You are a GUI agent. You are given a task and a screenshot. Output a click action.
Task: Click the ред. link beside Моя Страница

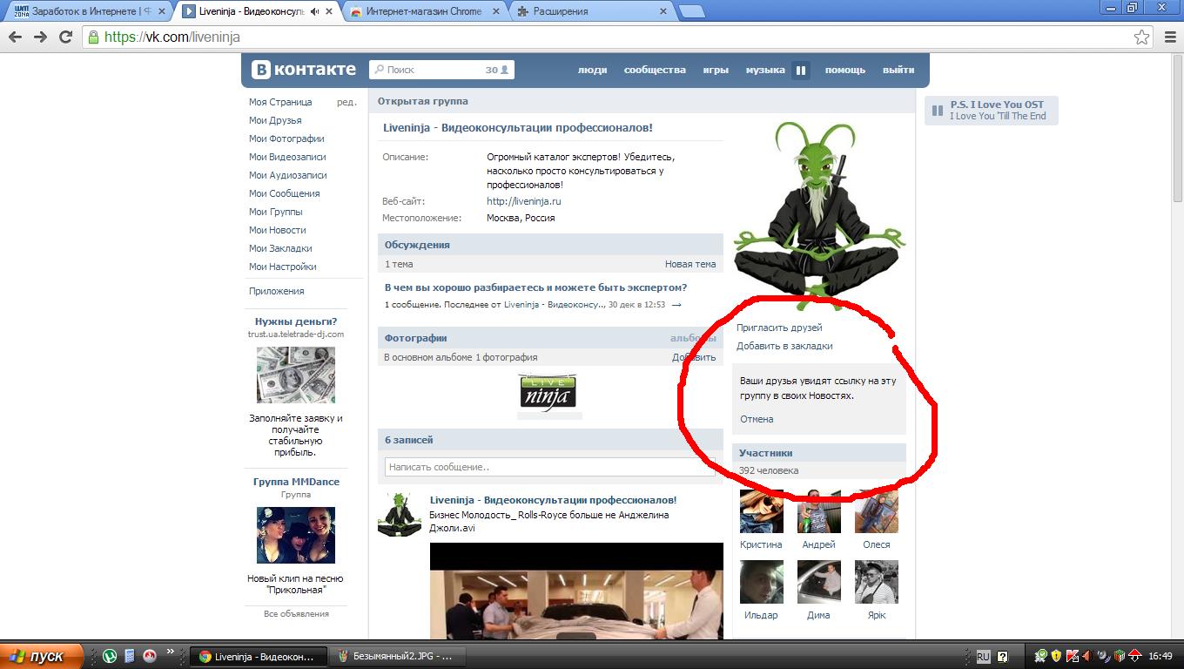coord(346,102)
